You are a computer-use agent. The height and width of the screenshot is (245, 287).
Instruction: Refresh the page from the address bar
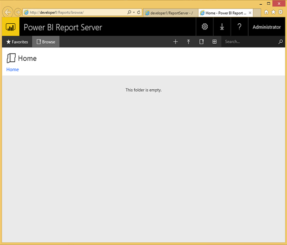(x=139, y=12)
